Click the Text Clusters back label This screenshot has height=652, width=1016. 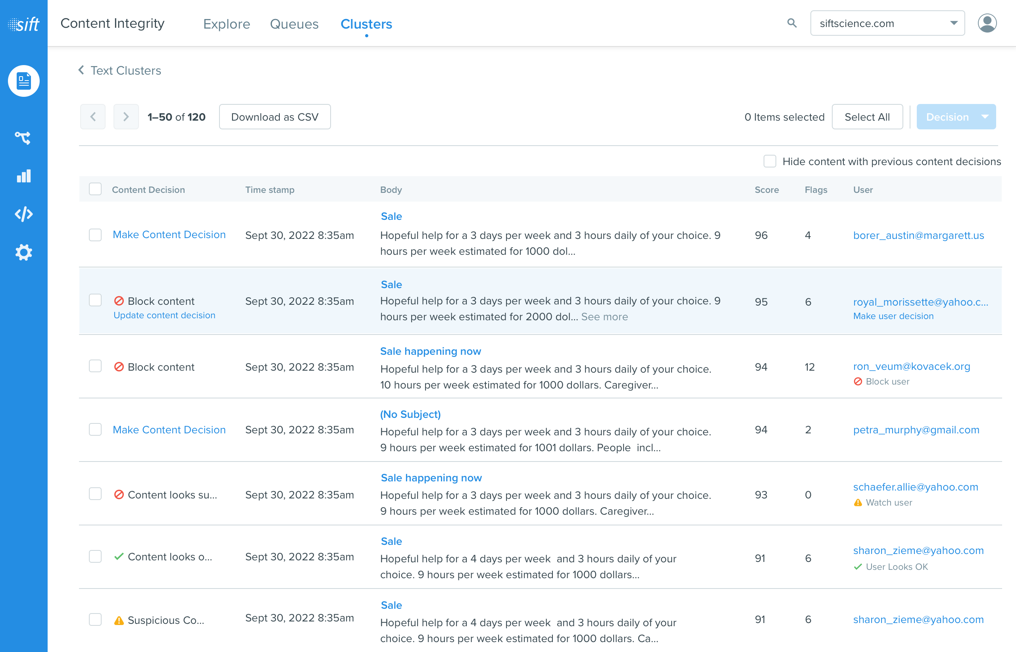point(126,70)
